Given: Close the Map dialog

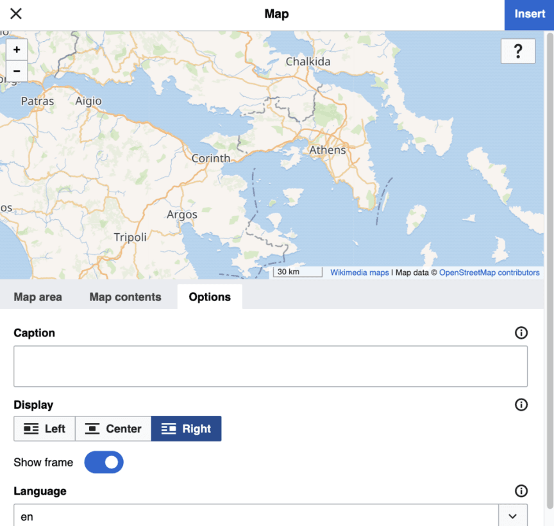Looking at the screenshot, I should 15,13.
